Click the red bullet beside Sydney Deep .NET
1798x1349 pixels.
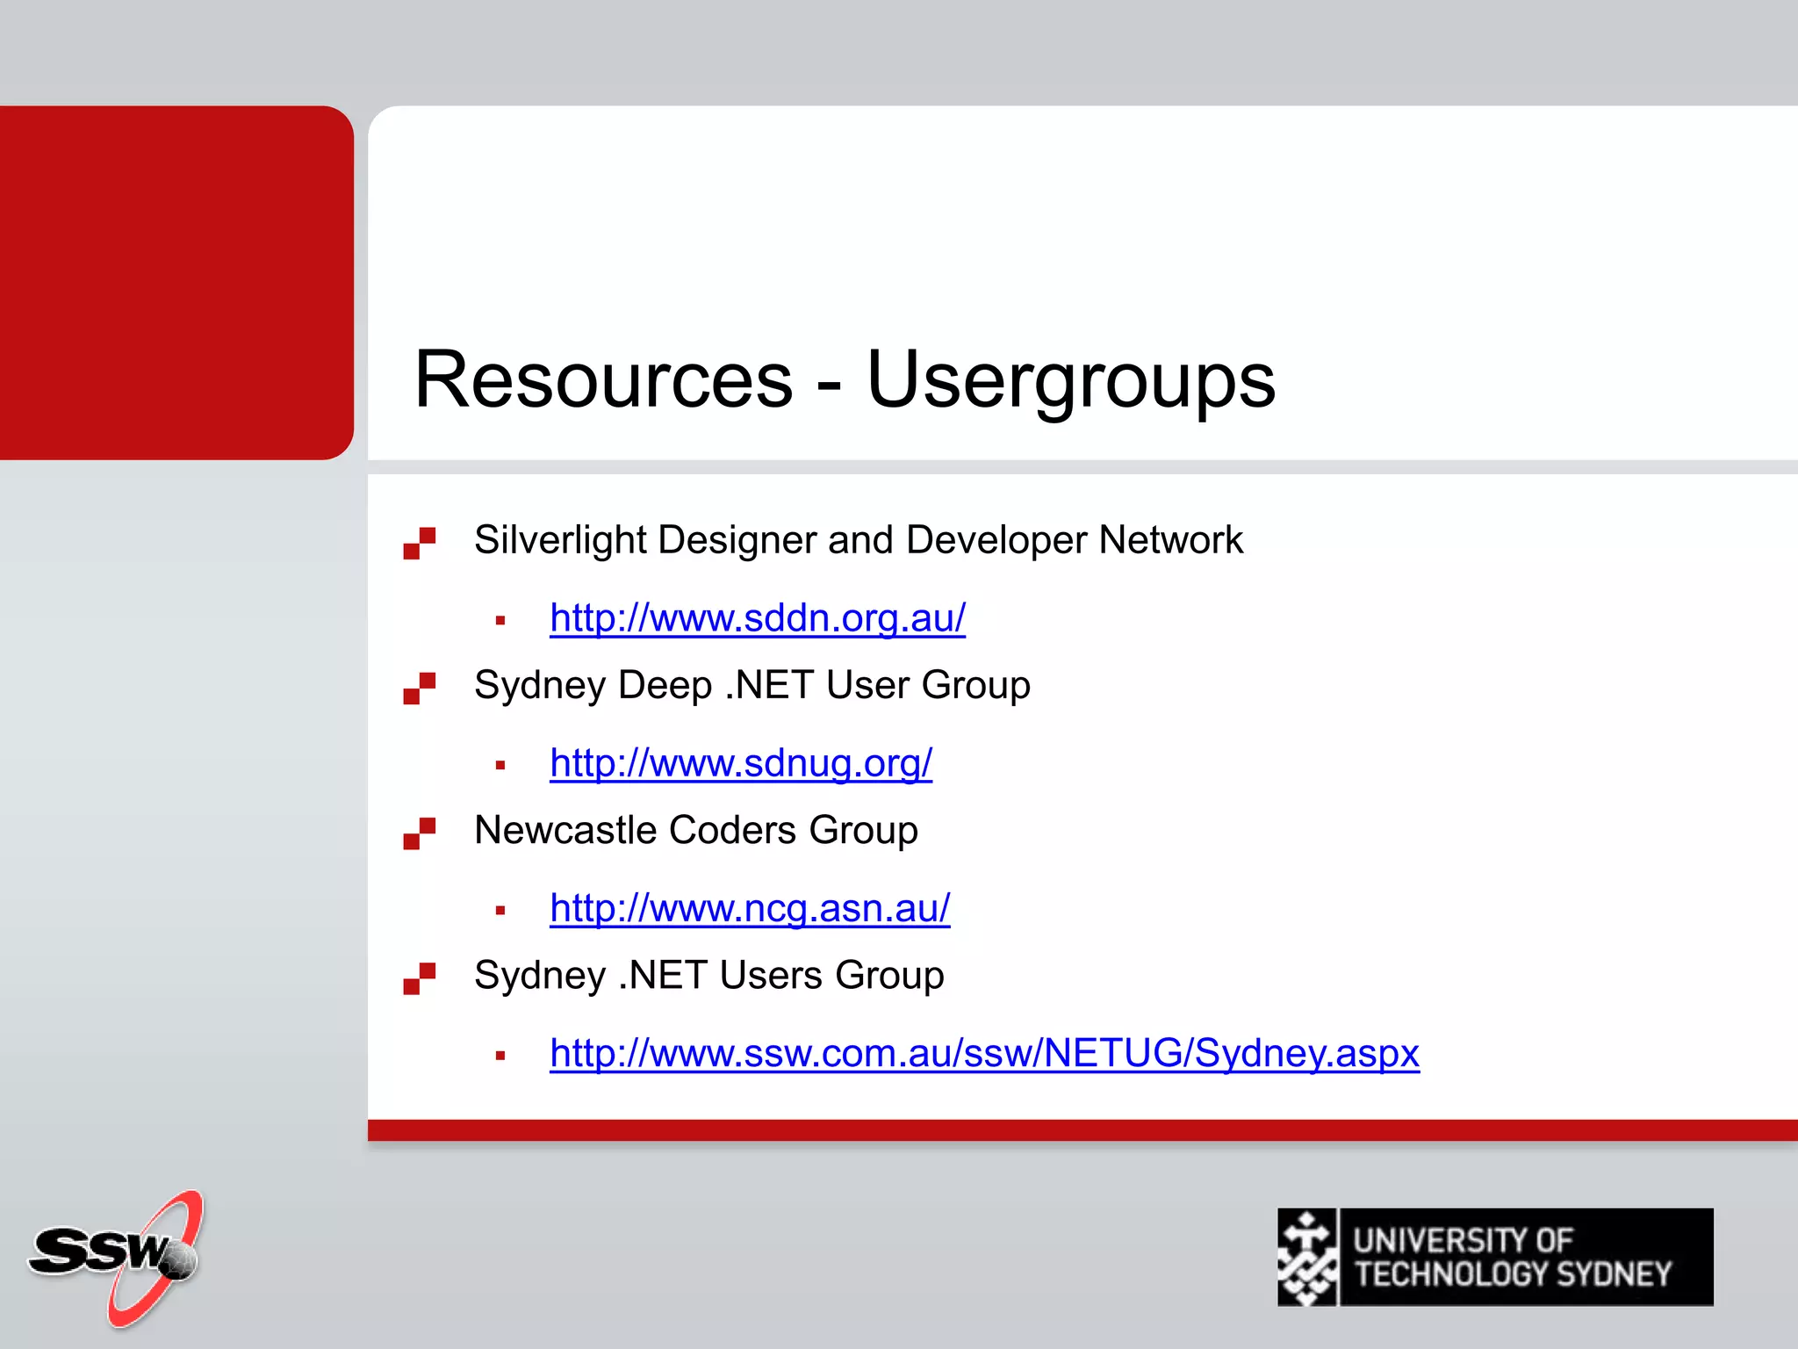[x=419, y=688]
